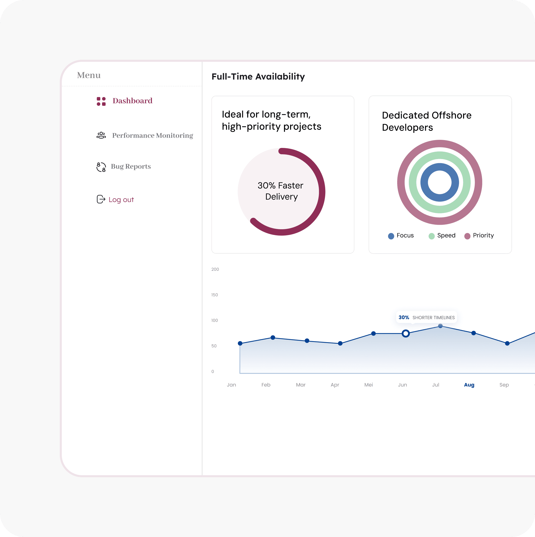Click the Log out link
Screen dimensions: 535x537
tap(121, 200)
